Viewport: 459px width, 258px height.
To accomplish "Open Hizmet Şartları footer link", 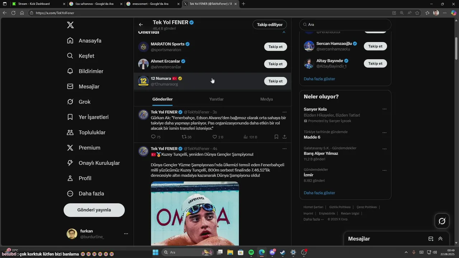I will click(x=313, y=207).
